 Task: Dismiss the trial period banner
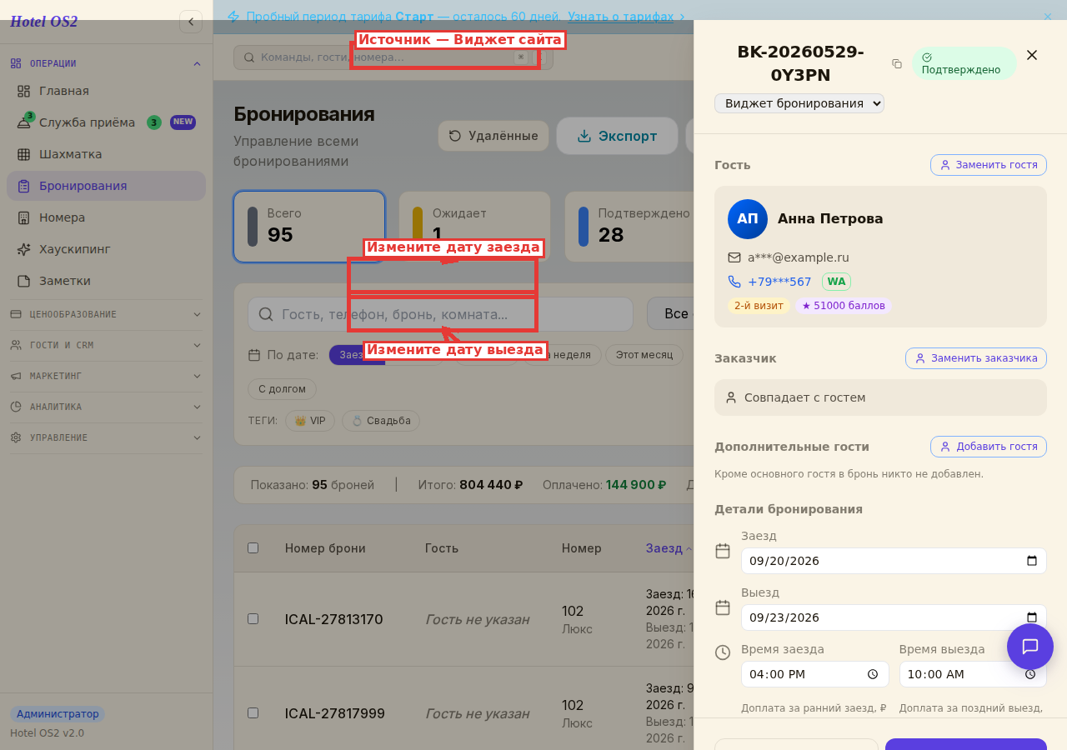(1048, 16)
